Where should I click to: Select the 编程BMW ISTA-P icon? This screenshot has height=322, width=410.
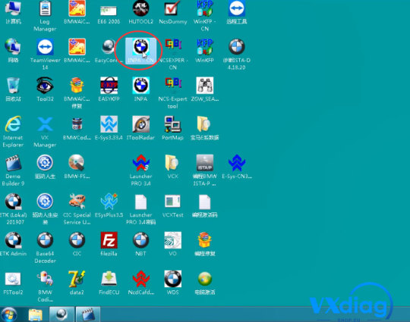tap(205, 170)
